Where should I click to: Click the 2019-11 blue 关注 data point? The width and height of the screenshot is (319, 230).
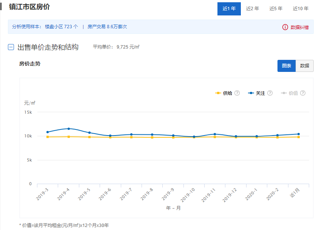pos(215,134)
